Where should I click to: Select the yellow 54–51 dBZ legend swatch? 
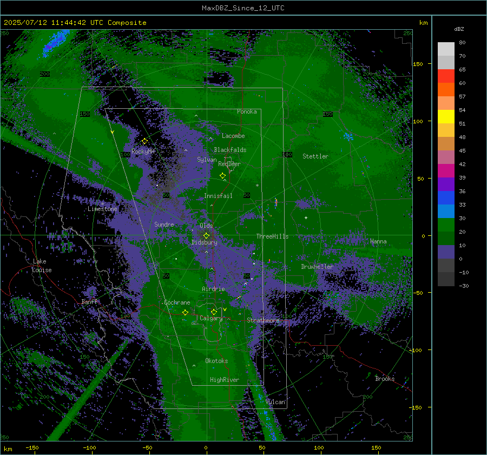pyautogui.click(x=446, y=117)
